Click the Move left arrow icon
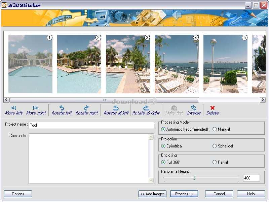Image resolution: width=269 pixels, height=202 pixels. pos(13,108)
